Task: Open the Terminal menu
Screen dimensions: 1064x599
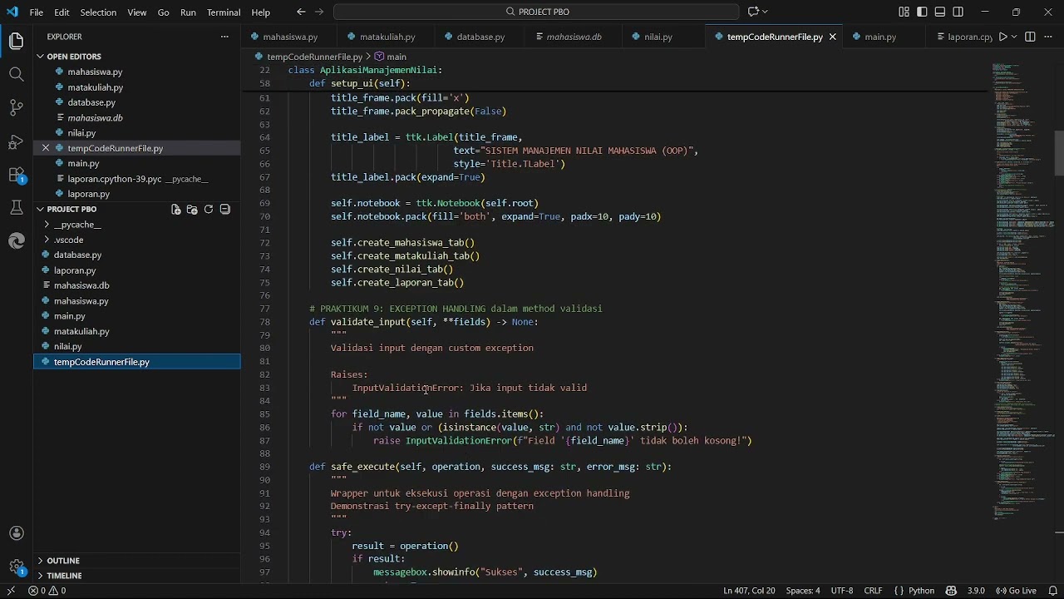Action: point(223,12)
